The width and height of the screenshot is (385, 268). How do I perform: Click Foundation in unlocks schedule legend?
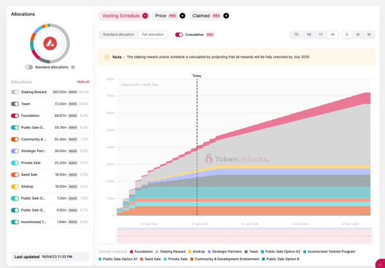click(141, 251)
